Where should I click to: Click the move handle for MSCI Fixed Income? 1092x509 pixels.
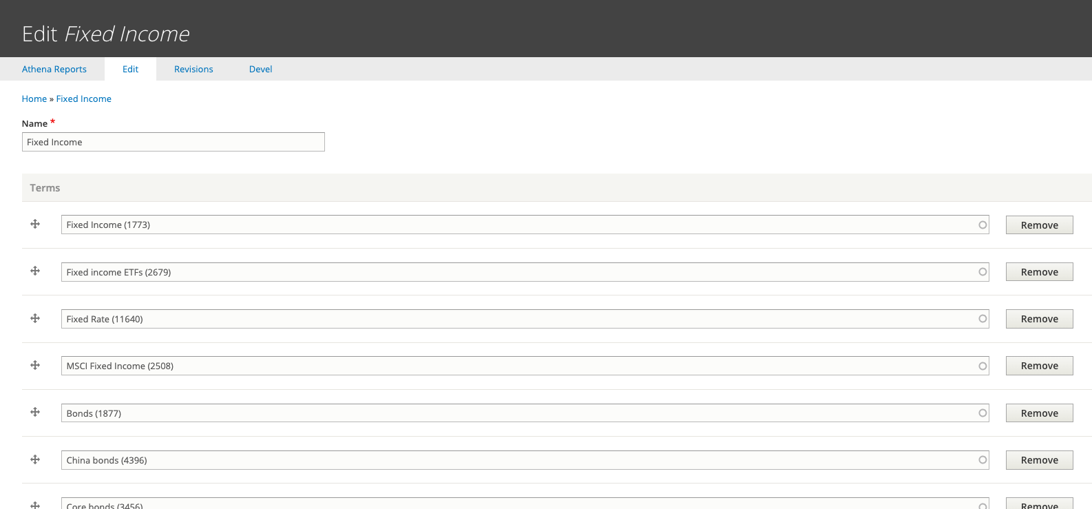(35, 365)
